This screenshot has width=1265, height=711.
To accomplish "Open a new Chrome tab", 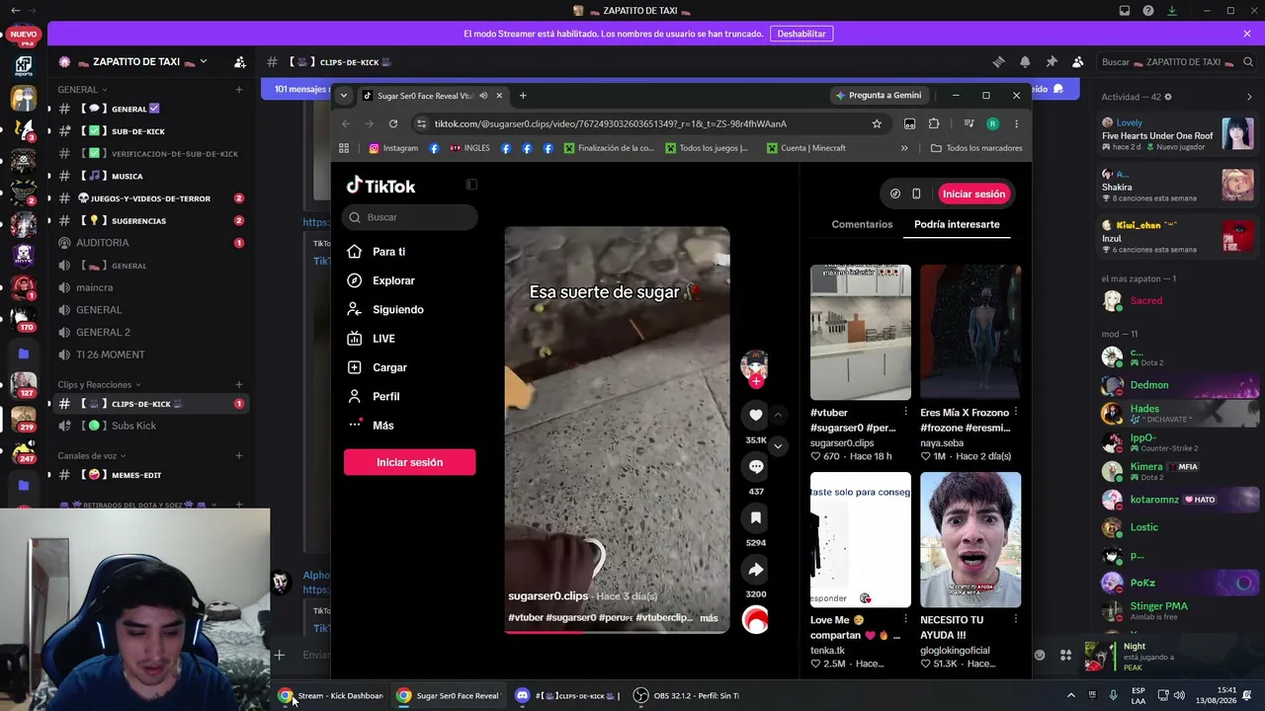I will (x=523, y=96).
